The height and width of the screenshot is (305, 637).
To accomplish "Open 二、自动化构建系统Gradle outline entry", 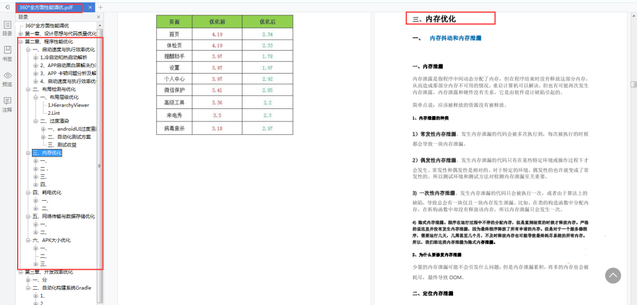I will pyautogui.click(x=62, y=288).
